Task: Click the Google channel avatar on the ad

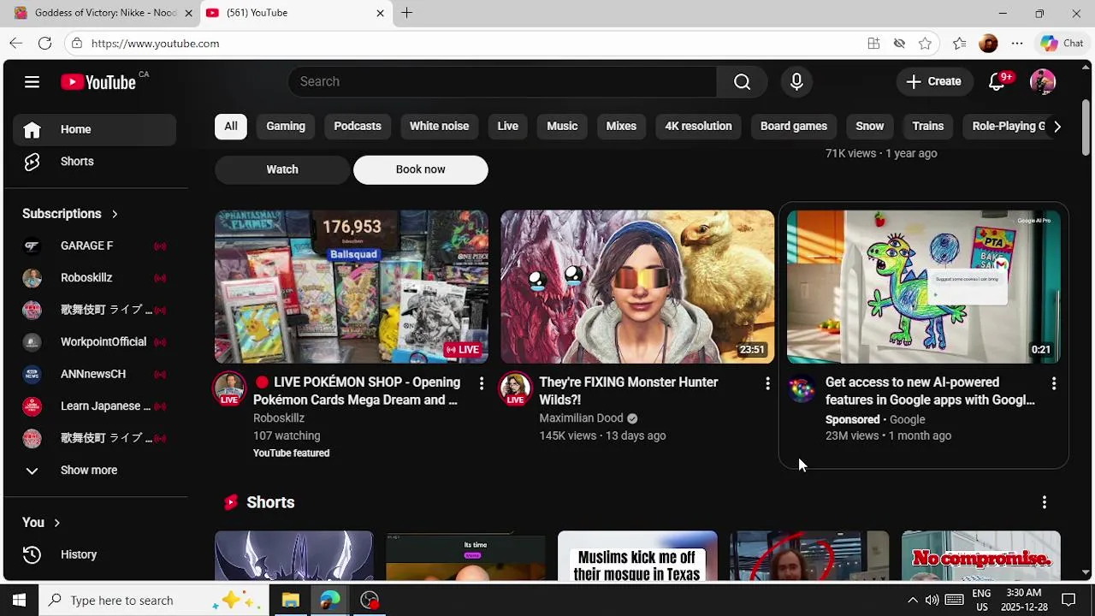Action: [x=802, y=390]
